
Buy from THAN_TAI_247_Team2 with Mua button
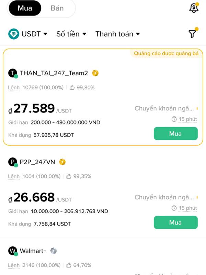[x=176, y=134]
